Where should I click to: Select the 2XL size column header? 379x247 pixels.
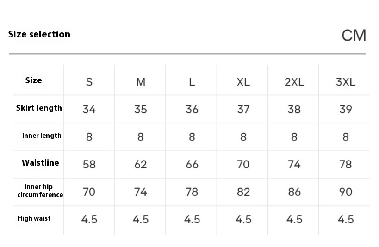coord(294,82)
